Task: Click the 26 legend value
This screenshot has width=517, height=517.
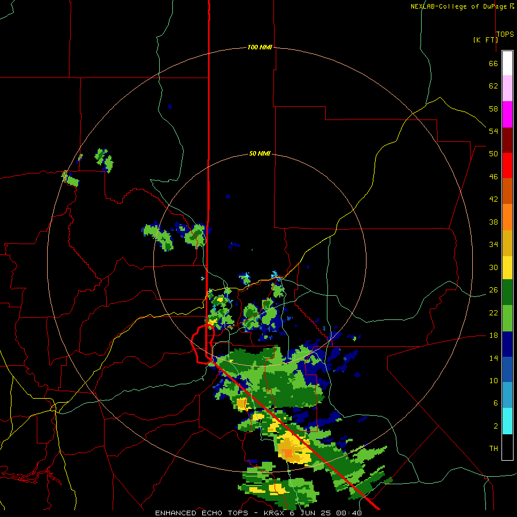Action: 493,290
